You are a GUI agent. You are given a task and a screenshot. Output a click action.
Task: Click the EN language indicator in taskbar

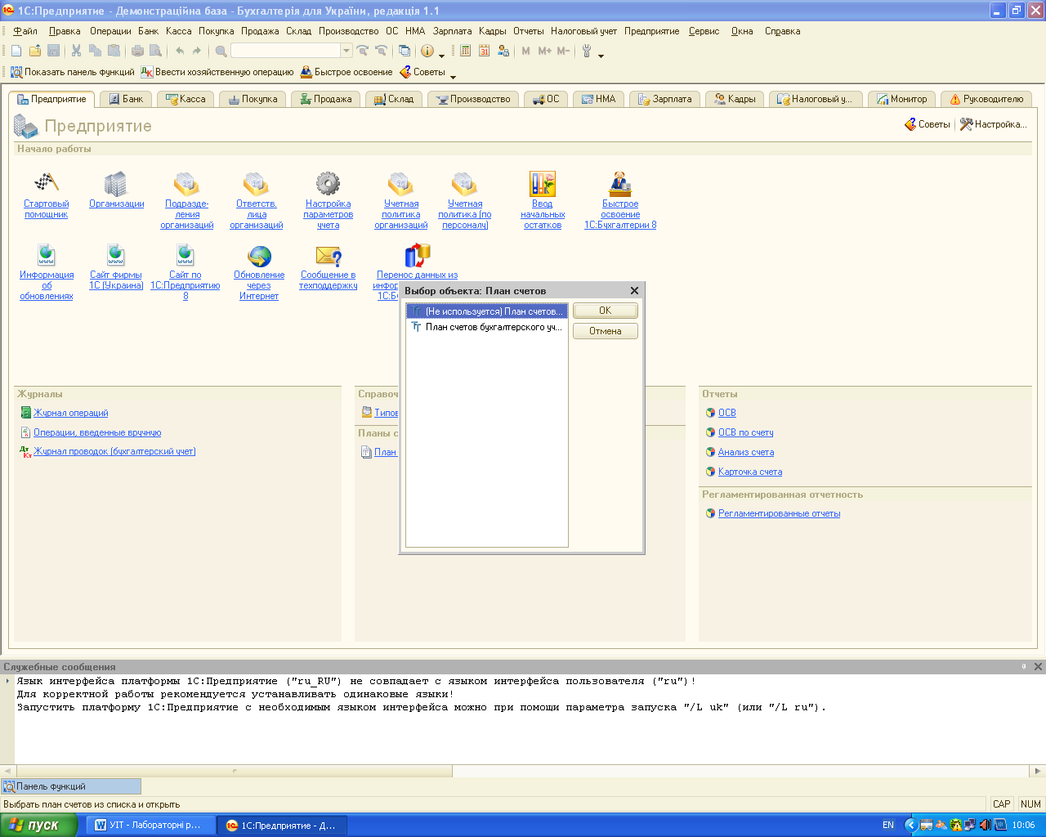click(888, 825)
